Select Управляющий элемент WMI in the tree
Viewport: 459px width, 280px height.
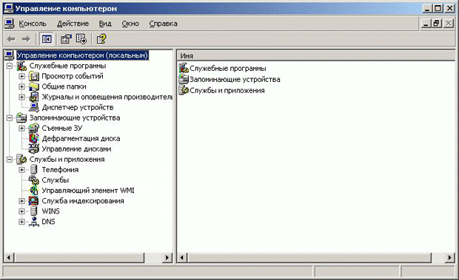coord(88,191)
